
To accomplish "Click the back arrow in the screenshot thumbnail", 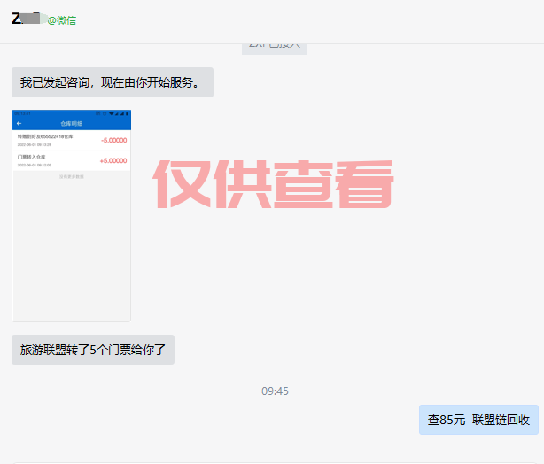I will click(19, 124).
